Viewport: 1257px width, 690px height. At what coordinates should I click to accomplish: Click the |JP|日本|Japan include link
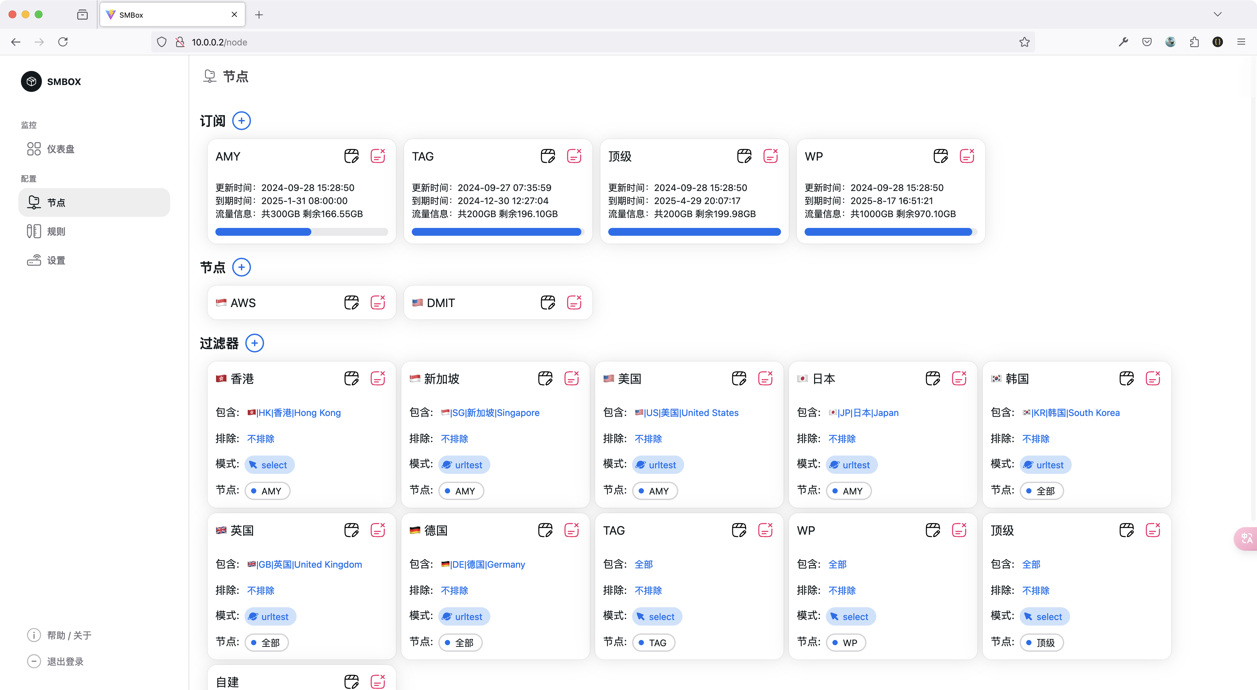[863, 413]
